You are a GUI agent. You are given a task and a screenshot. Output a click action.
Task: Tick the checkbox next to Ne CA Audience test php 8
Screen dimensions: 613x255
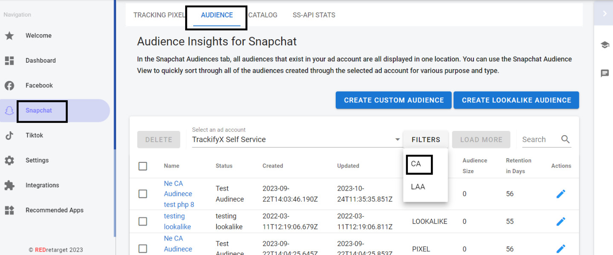click(x=143, y=194)
